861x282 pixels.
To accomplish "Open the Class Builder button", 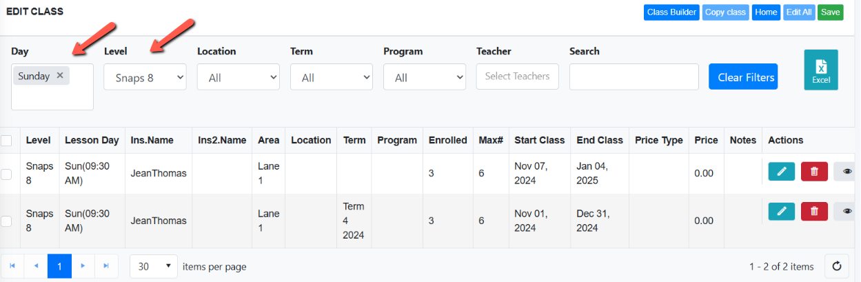I will 672,12.
